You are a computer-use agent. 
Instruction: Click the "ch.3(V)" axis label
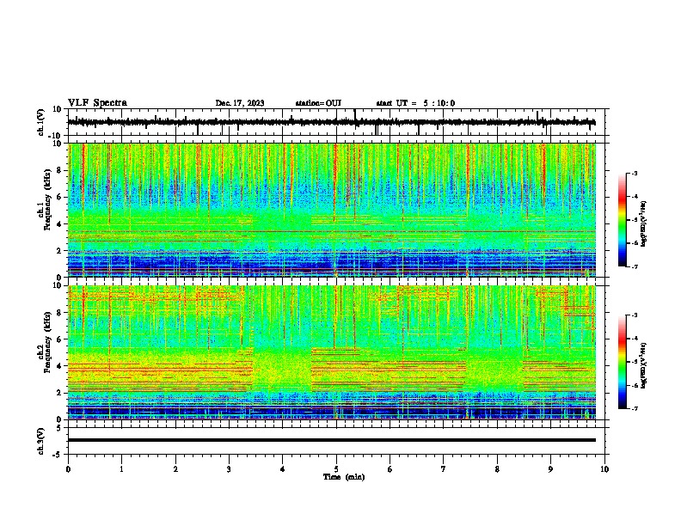(x=41, y=441)
